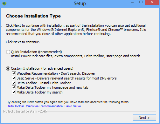This screenshot has height=124, width=160.
Task: Open the Websites Recommendation terms link
Action: point(45,106)
